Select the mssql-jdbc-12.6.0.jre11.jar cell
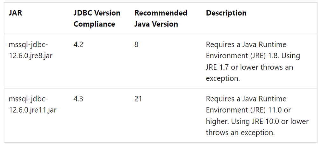Screen dimensions: 320x144 (x=33, y=104)
